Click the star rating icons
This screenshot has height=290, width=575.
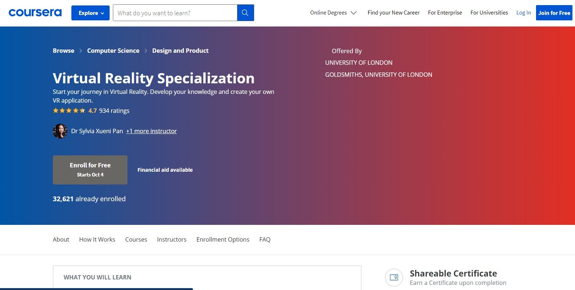tap(69, 111)
